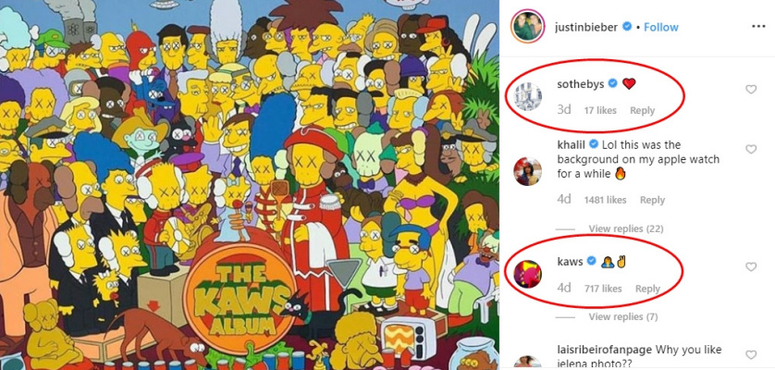The width and height of the screenshot is (775, 370).
Task: Like the kaws comment with heart icon
Action: tap(751, 267)
